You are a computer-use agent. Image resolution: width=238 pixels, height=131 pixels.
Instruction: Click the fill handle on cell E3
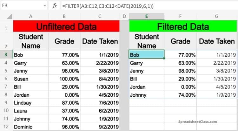pyautogui.click(x=164, y=58)
